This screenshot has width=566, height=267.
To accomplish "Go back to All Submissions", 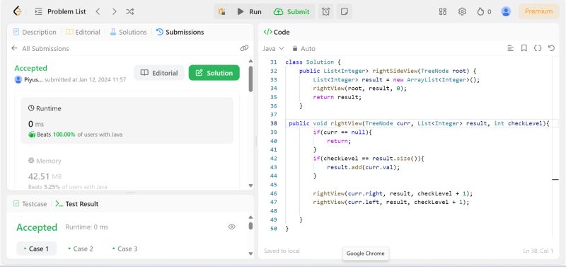I will pyautogui.click(x=40, y=48).
